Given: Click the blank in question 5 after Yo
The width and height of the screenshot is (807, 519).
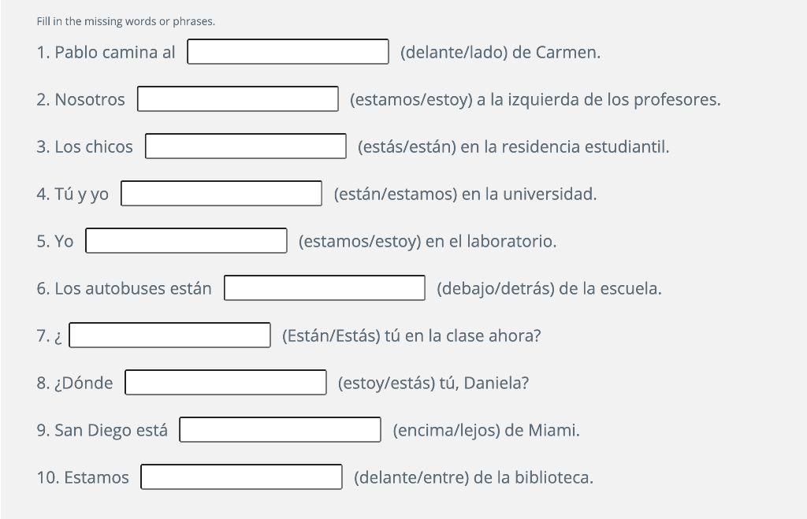Looking at the screenshot, I should point(187,240).
